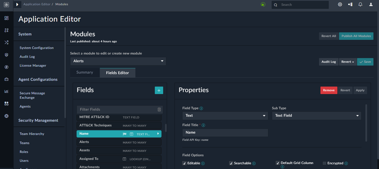379x169 pixels.
Task: Expand navigation with the play arrow button
Action: [17, 5]
